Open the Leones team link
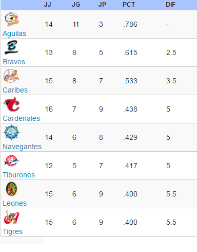 tap(15, 203)
